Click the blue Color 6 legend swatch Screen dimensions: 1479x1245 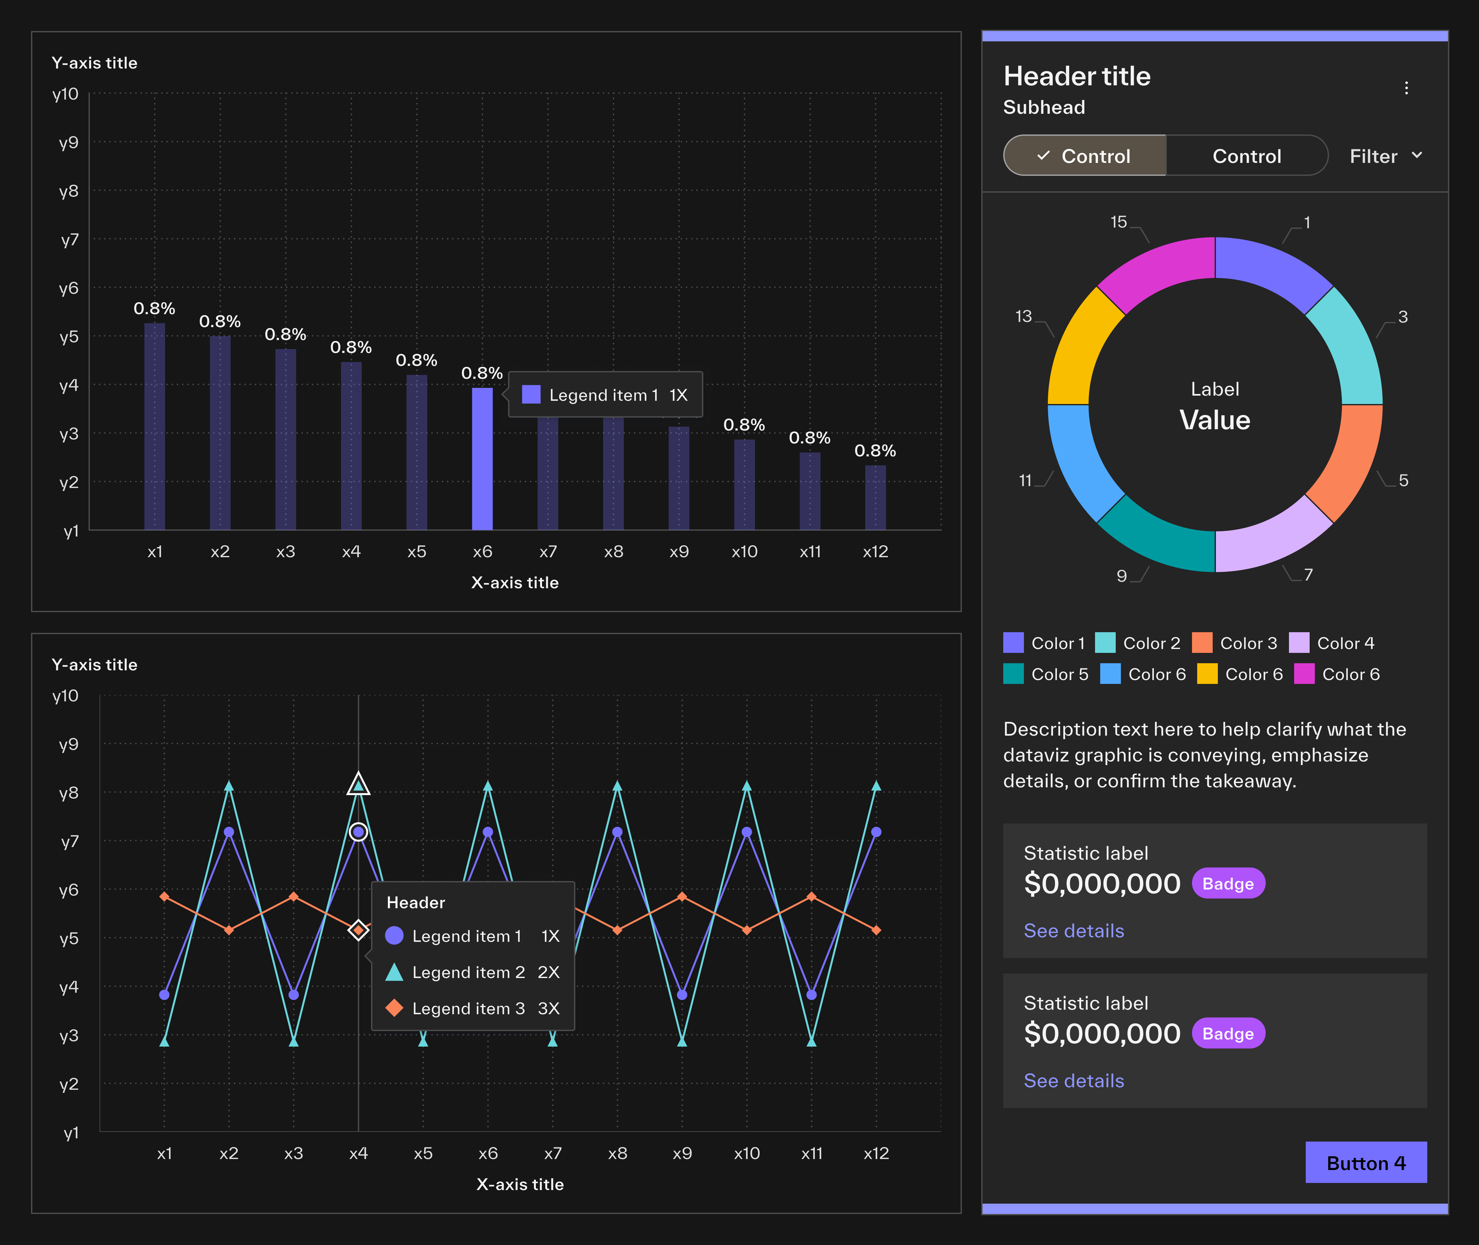tap(1110, 674)
